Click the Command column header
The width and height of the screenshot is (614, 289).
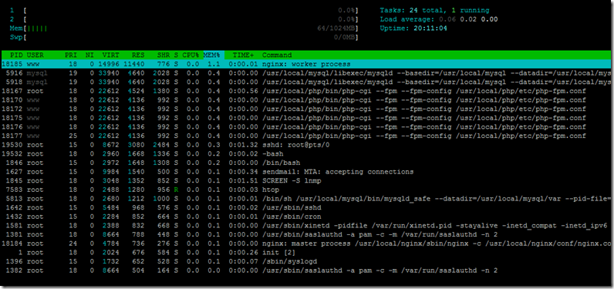pos(277,55)
